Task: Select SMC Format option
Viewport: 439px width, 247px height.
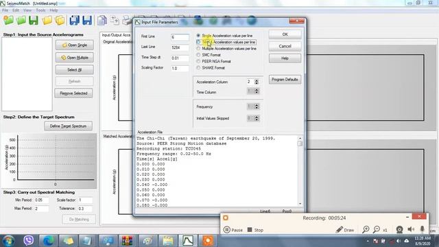Action: (209, 55)
